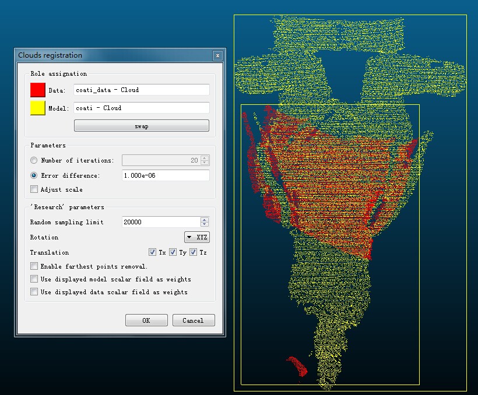Click the Data cloud name field
The height and width of the screenshot is (395, 478).
[141, 90]
